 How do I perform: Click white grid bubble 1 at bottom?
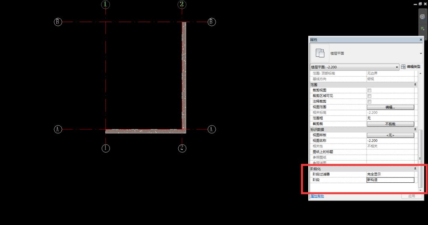(106, 148)
